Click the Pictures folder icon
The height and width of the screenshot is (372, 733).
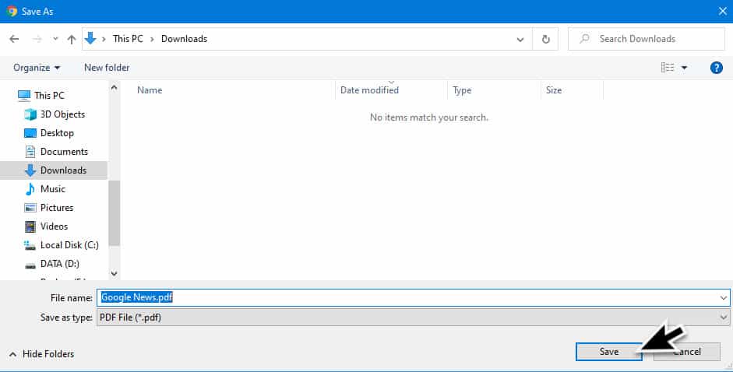pyautogui.click(x=30, y=208)
